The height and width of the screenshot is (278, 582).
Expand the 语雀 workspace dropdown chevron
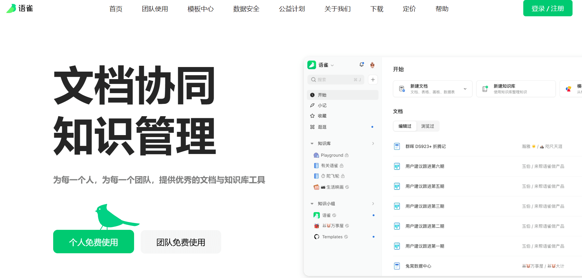click(x=332, y=65)
